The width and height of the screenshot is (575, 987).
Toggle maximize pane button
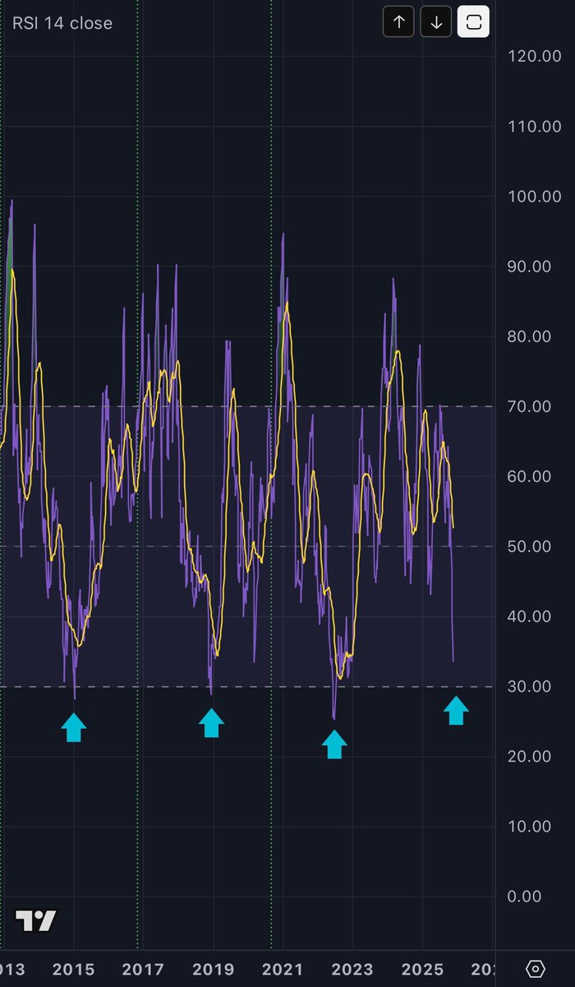[x=474, y=22]
